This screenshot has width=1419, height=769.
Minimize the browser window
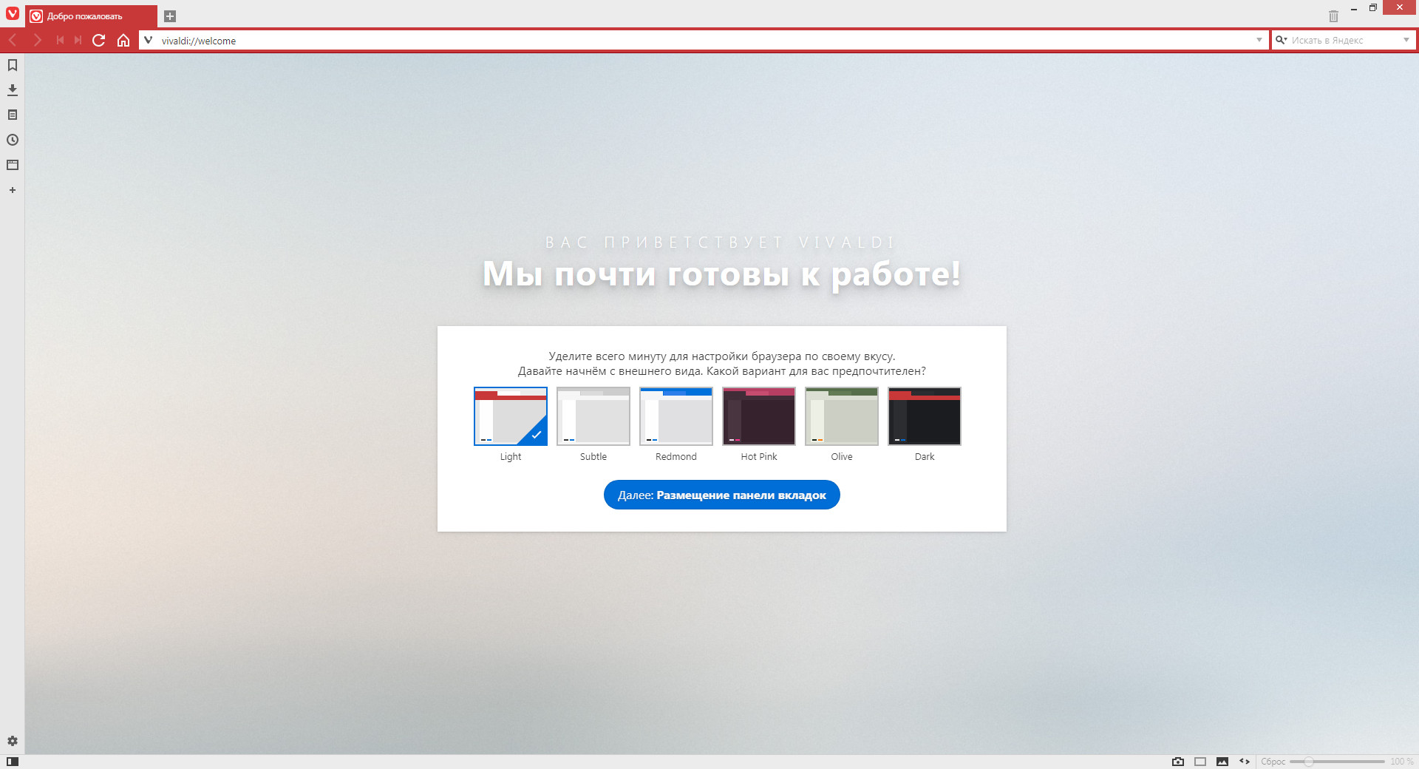pyautogui.click(x=1354, y=8)
